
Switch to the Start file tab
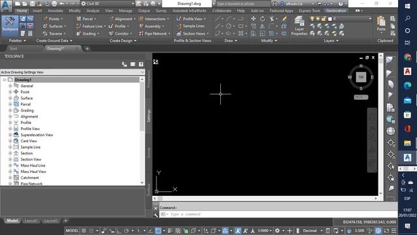(x=13, y=48)
